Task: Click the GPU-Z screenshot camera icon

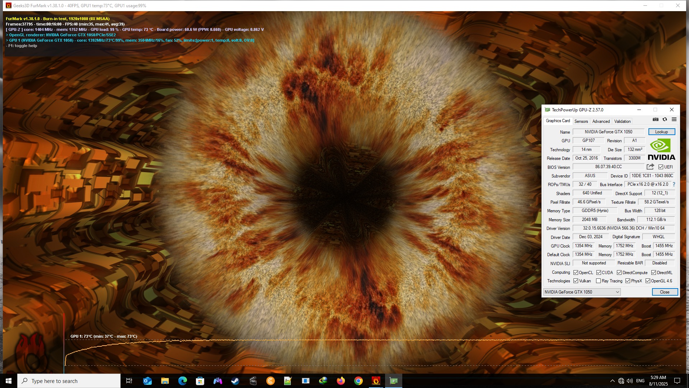Action: click(655, 120)
